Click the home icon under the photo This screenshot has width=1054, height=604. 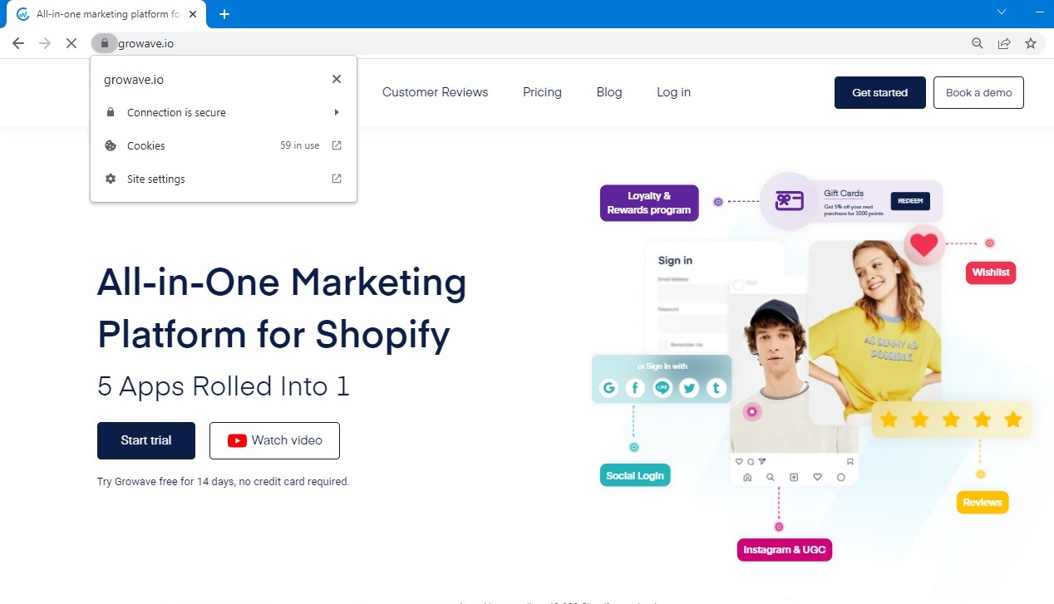746,477
